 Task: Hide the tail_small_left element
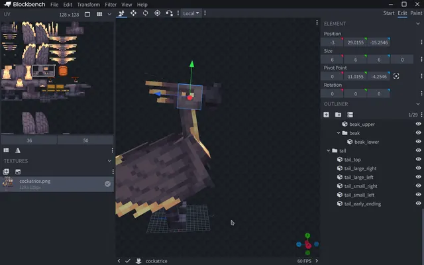pyautogui.click(x=418, y=194)
